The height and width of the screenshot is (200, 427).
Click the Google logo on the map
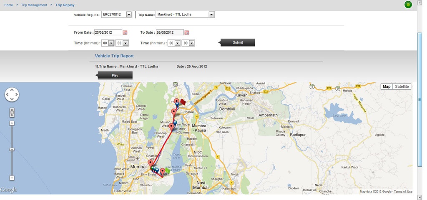click(9, 190)
